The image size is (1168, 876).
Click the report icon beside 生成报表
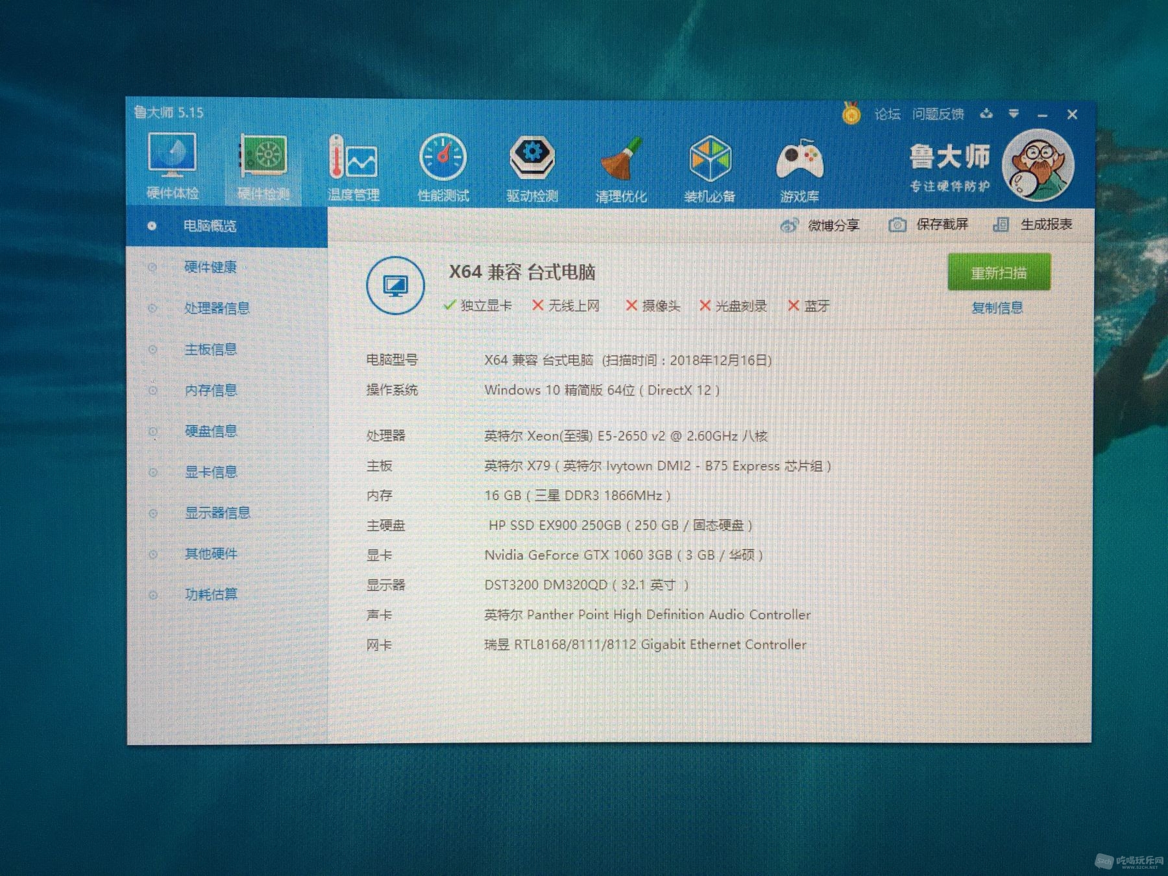tap(1001, 225)
